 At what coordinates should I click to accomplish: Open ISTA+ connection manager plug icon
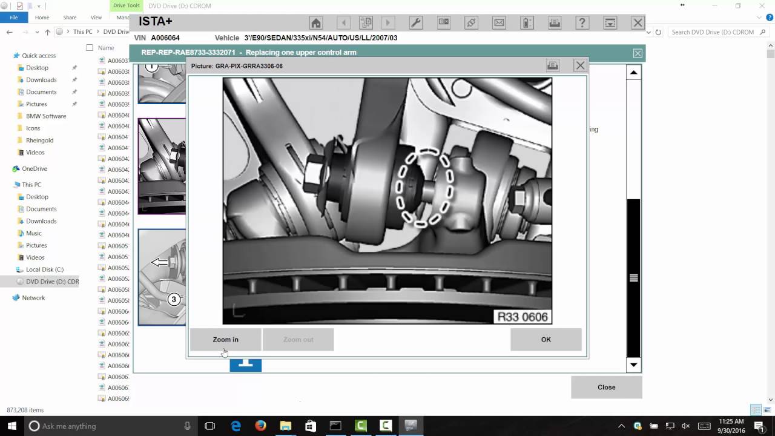471,23
